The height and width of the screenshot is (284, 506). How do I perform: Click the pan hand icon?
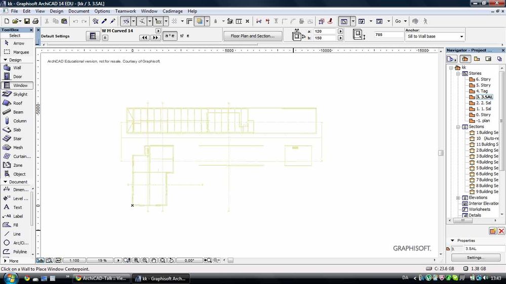click(x=154, y=260)
